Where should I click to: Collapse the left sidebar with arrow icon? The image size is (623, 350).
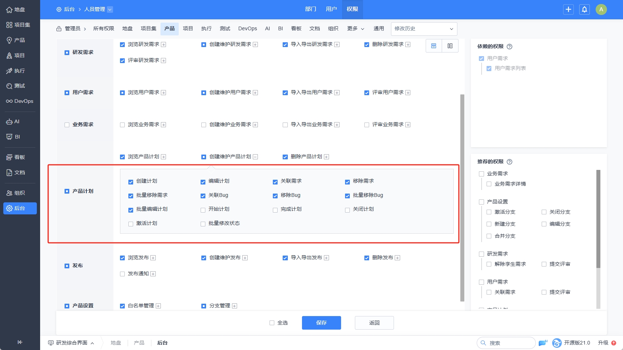pos(20,342)
